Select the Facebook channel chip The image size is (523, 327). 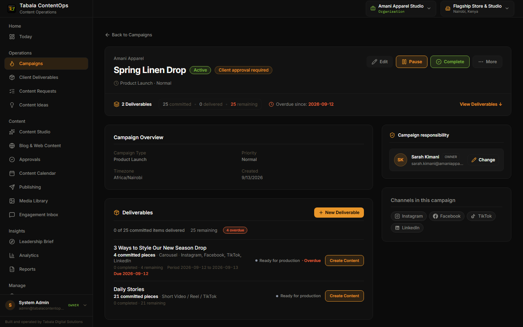pos(447,216)
